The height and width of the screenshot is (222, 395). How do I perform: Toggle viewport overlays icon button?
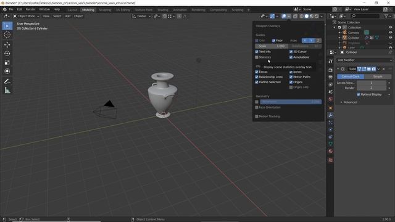[x=284, y=17]
